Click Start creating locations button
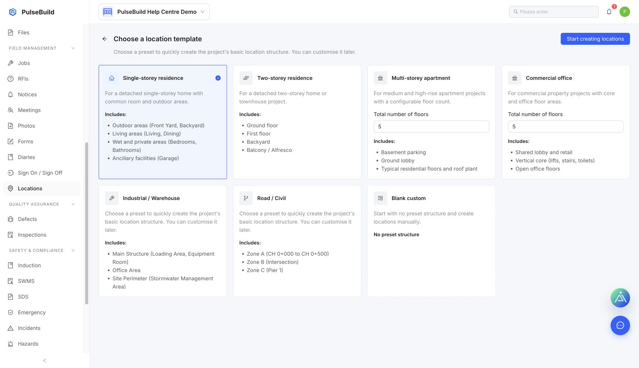This screenshot has height=368, width=639. pos(595,39)
